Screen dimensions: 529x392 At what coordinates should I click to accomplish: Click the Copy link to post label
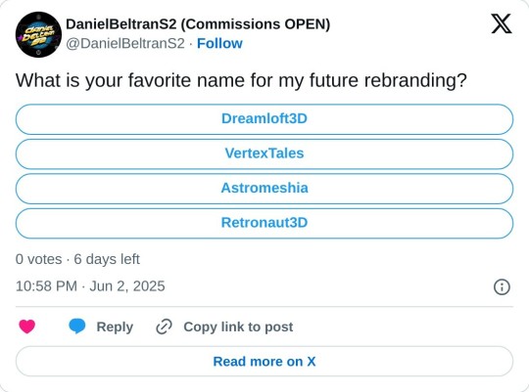click(238, 327)
